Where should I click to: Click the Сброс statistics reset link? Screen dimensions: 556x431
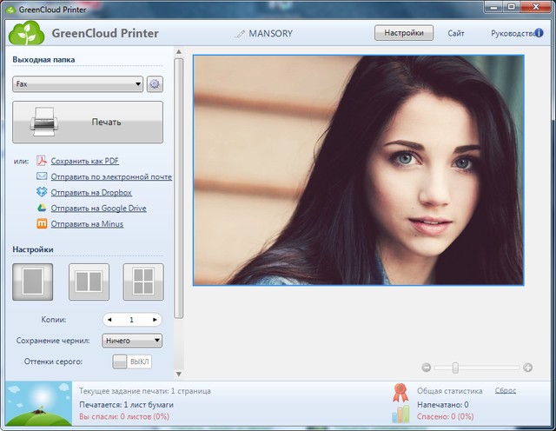coord(505,391)
